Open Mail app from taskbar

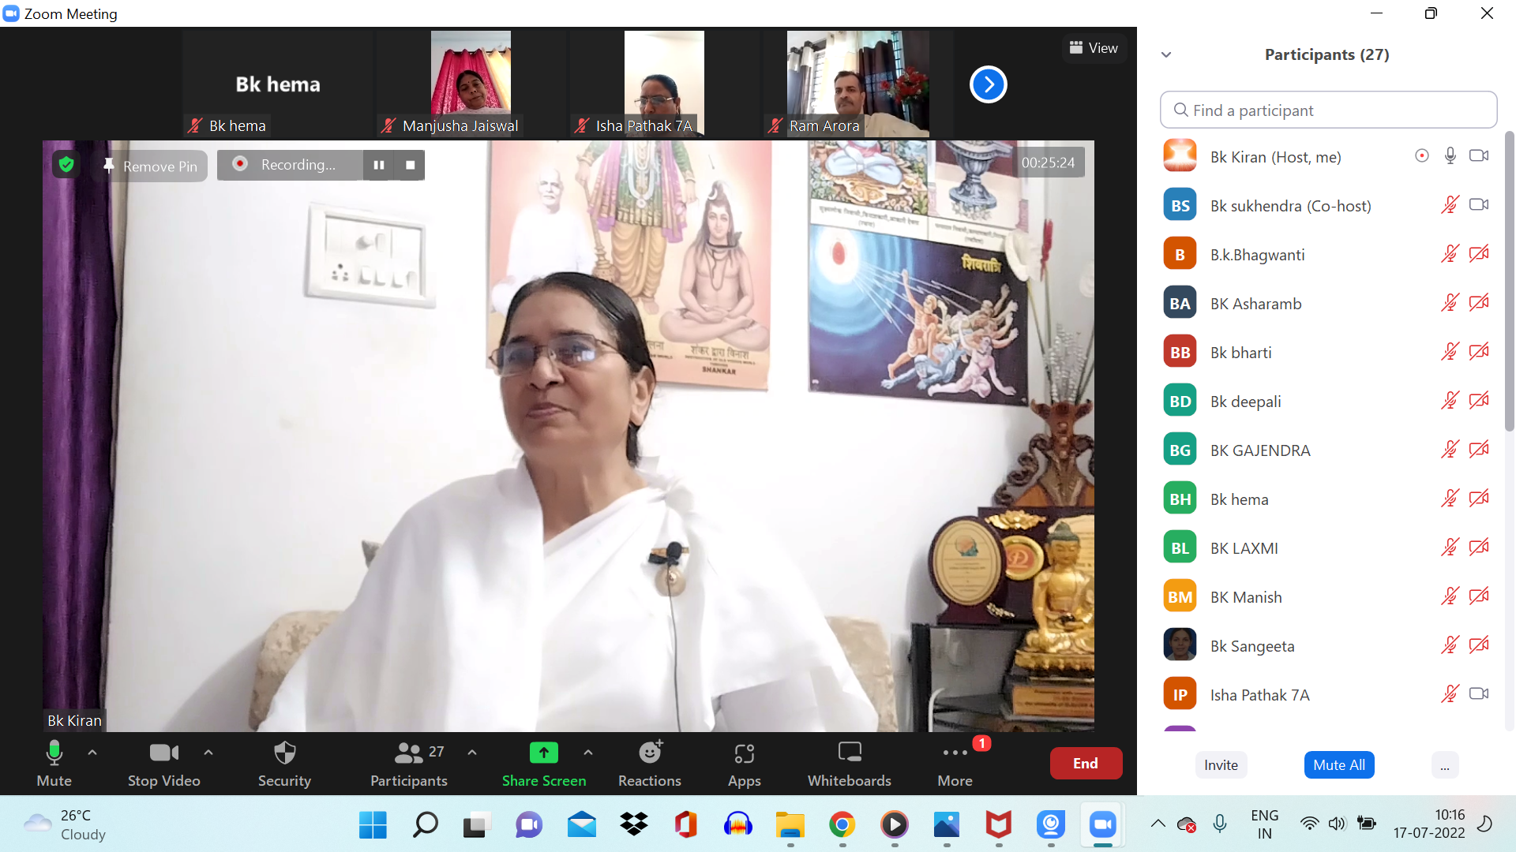point(582,825)
